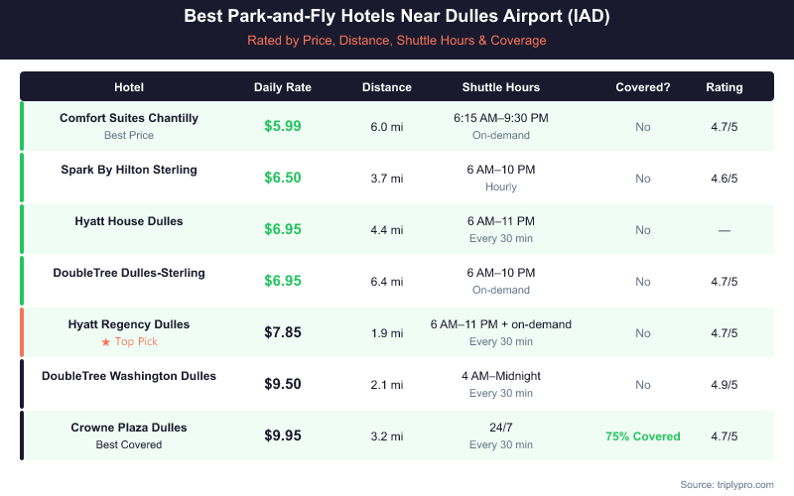Open the Hyatt House Dulles entry
This screenshot has height=496, width=794.
coord(129,221)
